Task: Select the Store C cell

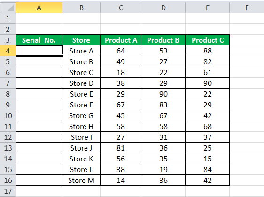Action: point(81,72)
